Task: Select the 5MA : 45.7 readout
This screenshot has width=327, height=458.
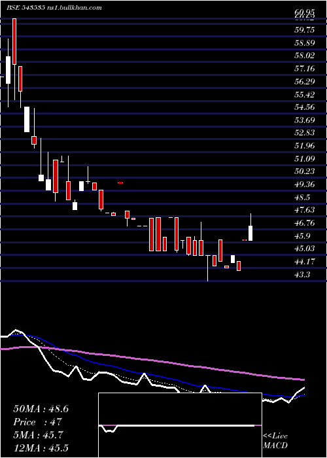Action: [37, 435]
